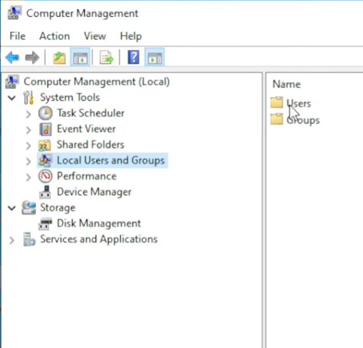
Task: Open the Help menu
Action: click(131, 37)
